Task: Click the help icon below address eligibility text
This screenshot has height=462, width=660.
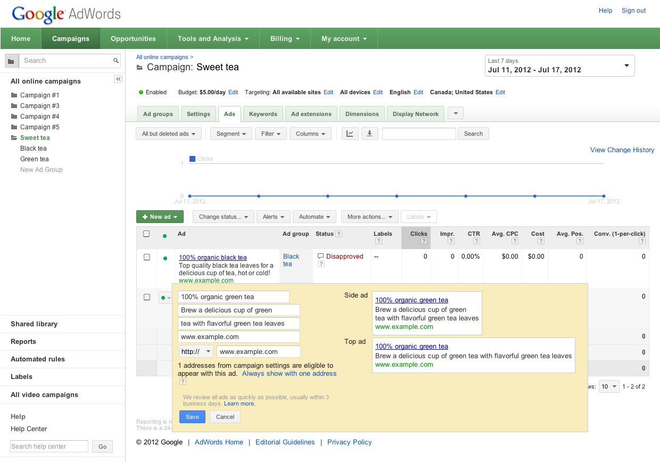Action: [x=183, y=382]
